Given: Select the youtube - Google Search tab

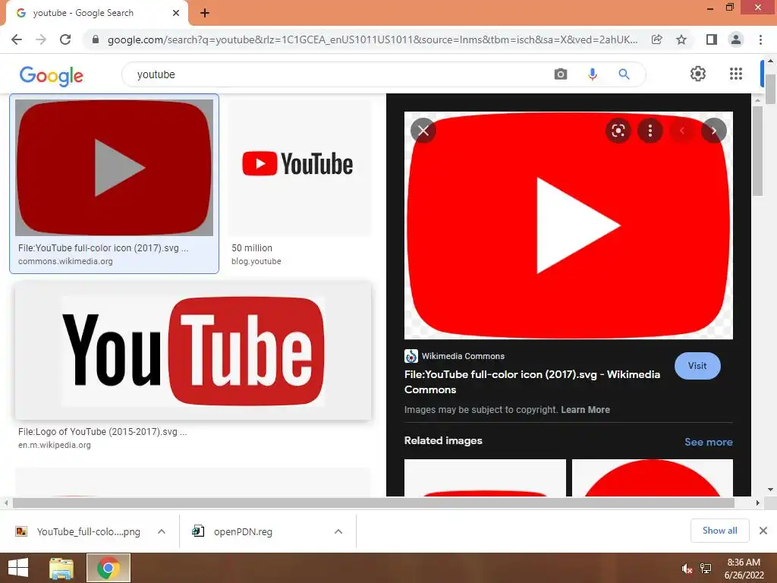Looking at the screenshot, I should (97, 13).
